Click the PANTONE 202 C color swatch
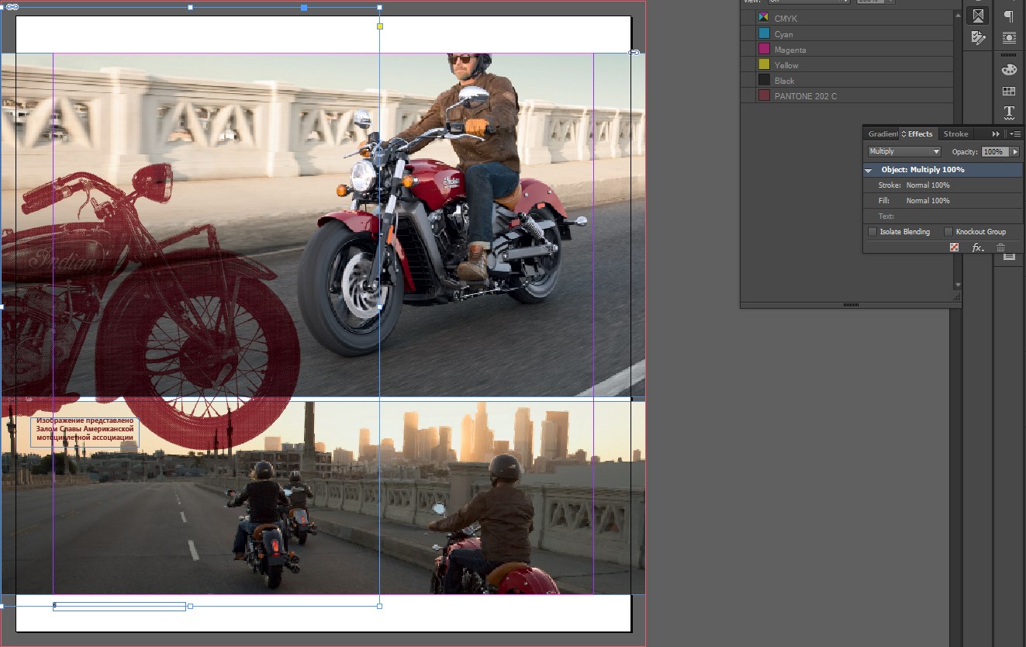Screen dimensions: 1026x647 pos(764,96)
